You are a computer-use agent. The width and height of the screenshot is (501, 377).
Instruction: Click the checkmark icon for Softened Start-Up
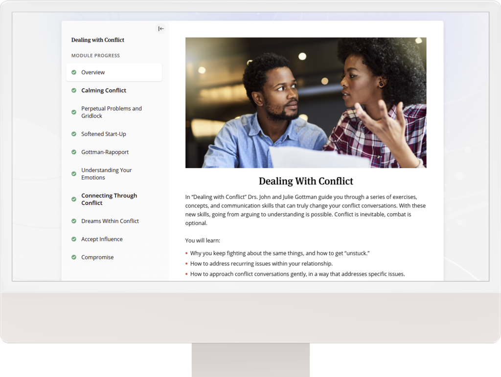click(74, 134)
